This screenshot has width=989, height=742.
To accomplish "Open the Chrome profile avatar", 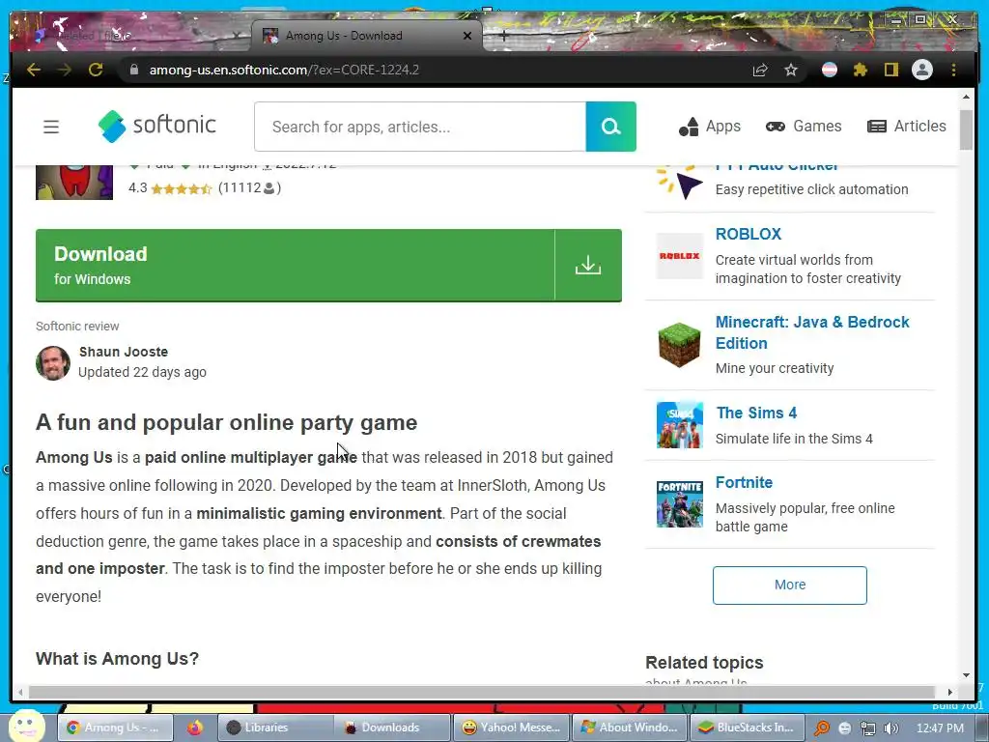I will pos(922,70).
